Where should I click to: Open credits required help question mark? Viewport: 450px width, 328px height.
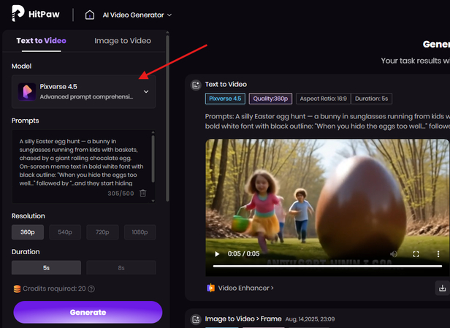point(91,289)
